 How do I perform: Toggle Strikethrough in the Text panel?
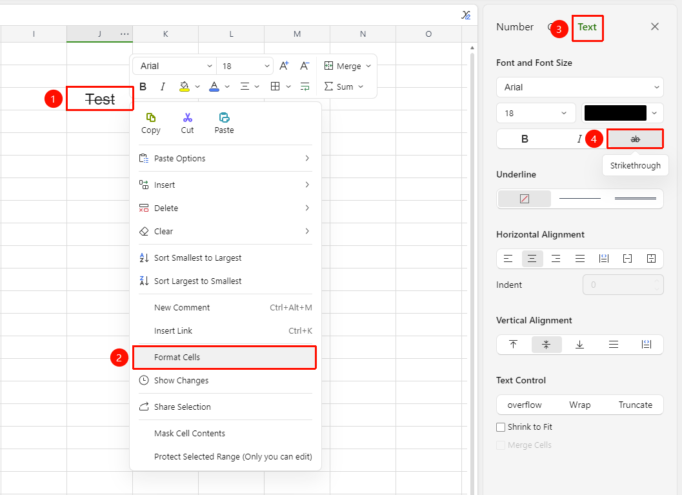tap(635, 139)
